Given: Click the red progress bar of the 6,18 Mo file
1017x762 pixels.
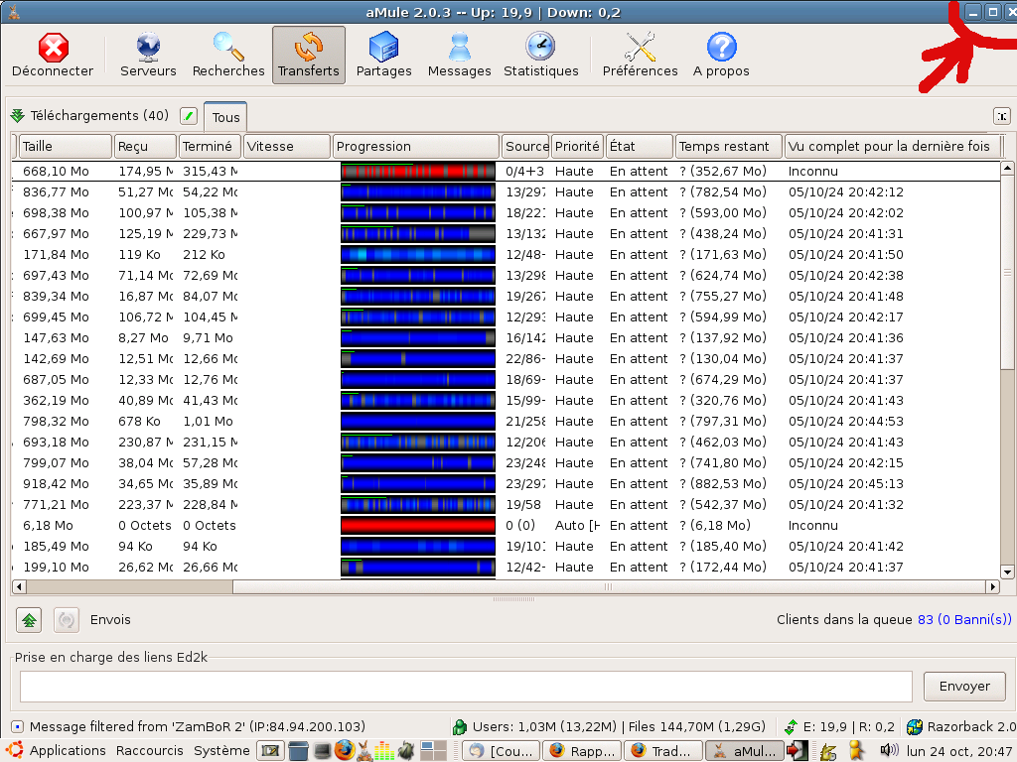Looking at the screenshot, I should pos(417,526).
